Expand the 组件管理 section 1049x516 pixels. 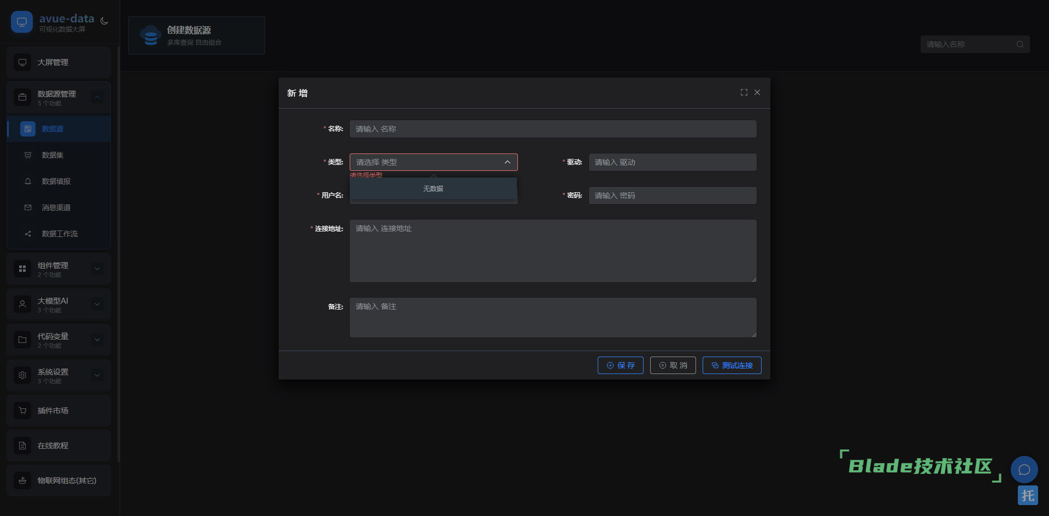[x=97, y=269]
